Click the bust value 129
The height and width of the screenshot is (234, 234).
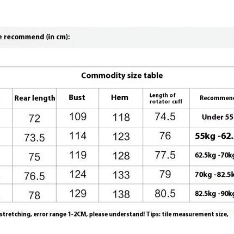coord(78,194)
